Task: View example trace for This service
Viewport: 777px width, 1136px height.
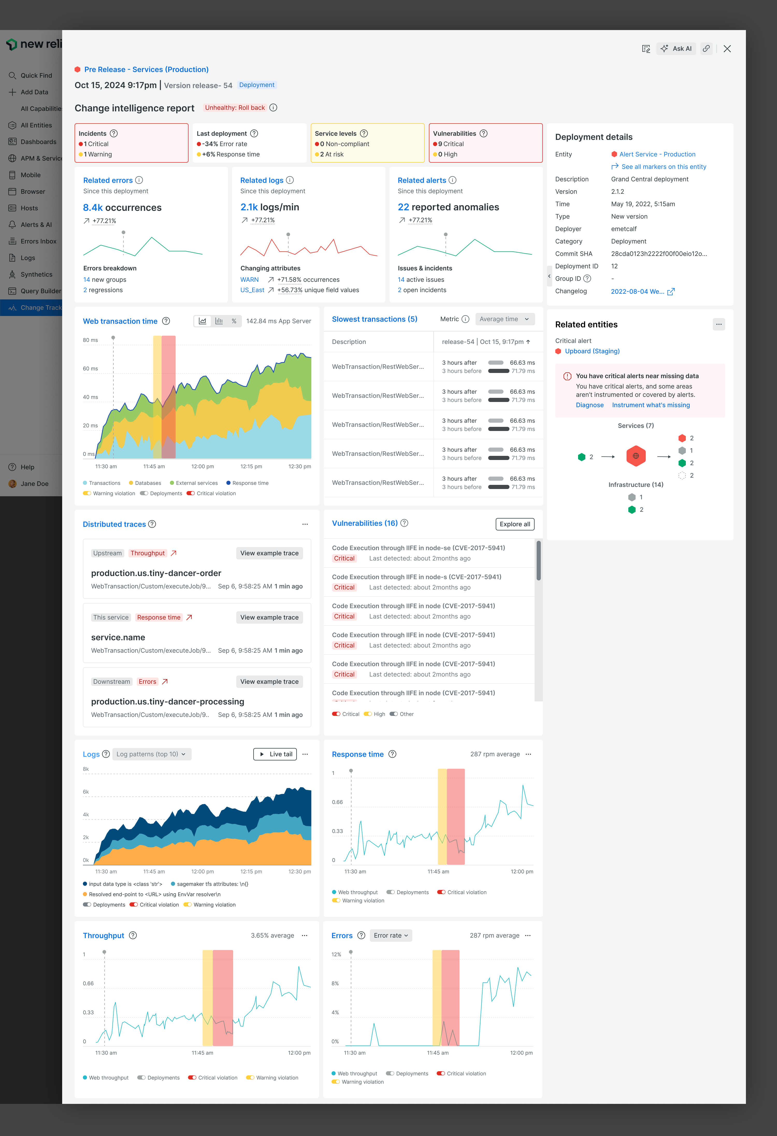Action: (269, 617)
